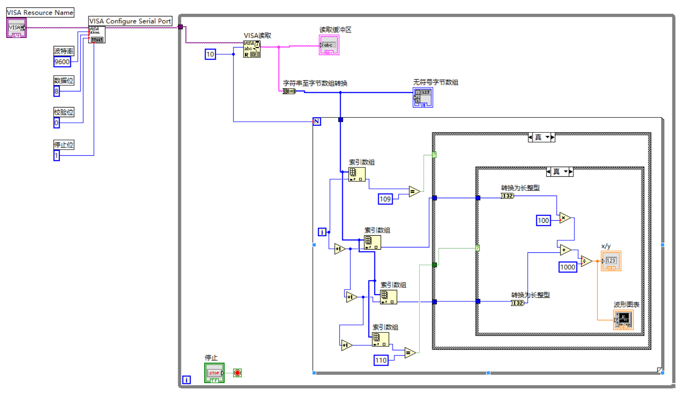Click the lower 转换为长整型 I32 node
This screenshot has width=684, height=397.
click(517, 303)
